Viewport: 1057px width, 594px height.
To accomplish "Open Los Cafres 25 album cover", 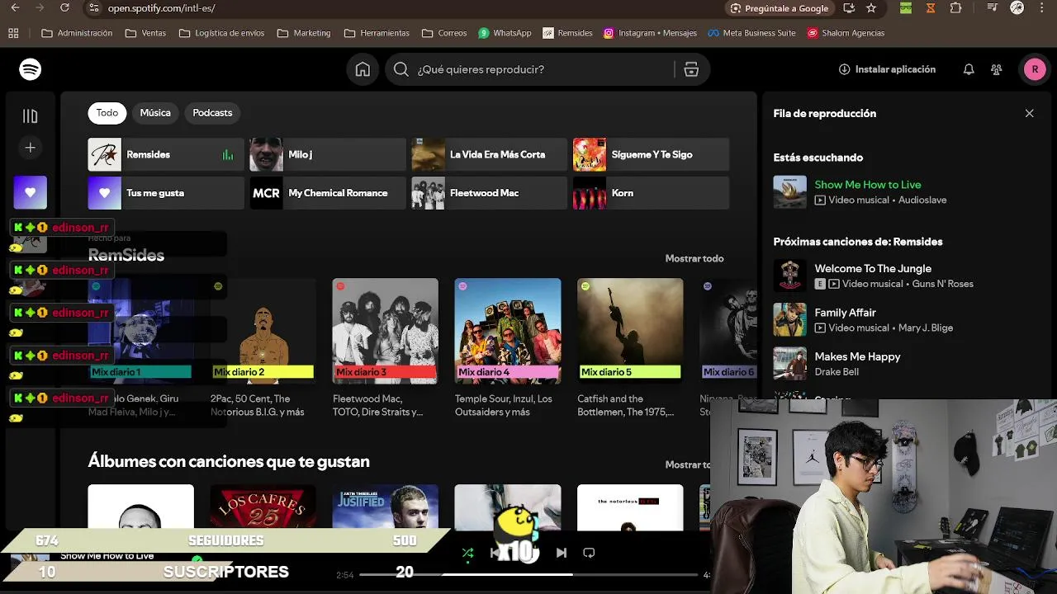I will [x=263, y=507].
